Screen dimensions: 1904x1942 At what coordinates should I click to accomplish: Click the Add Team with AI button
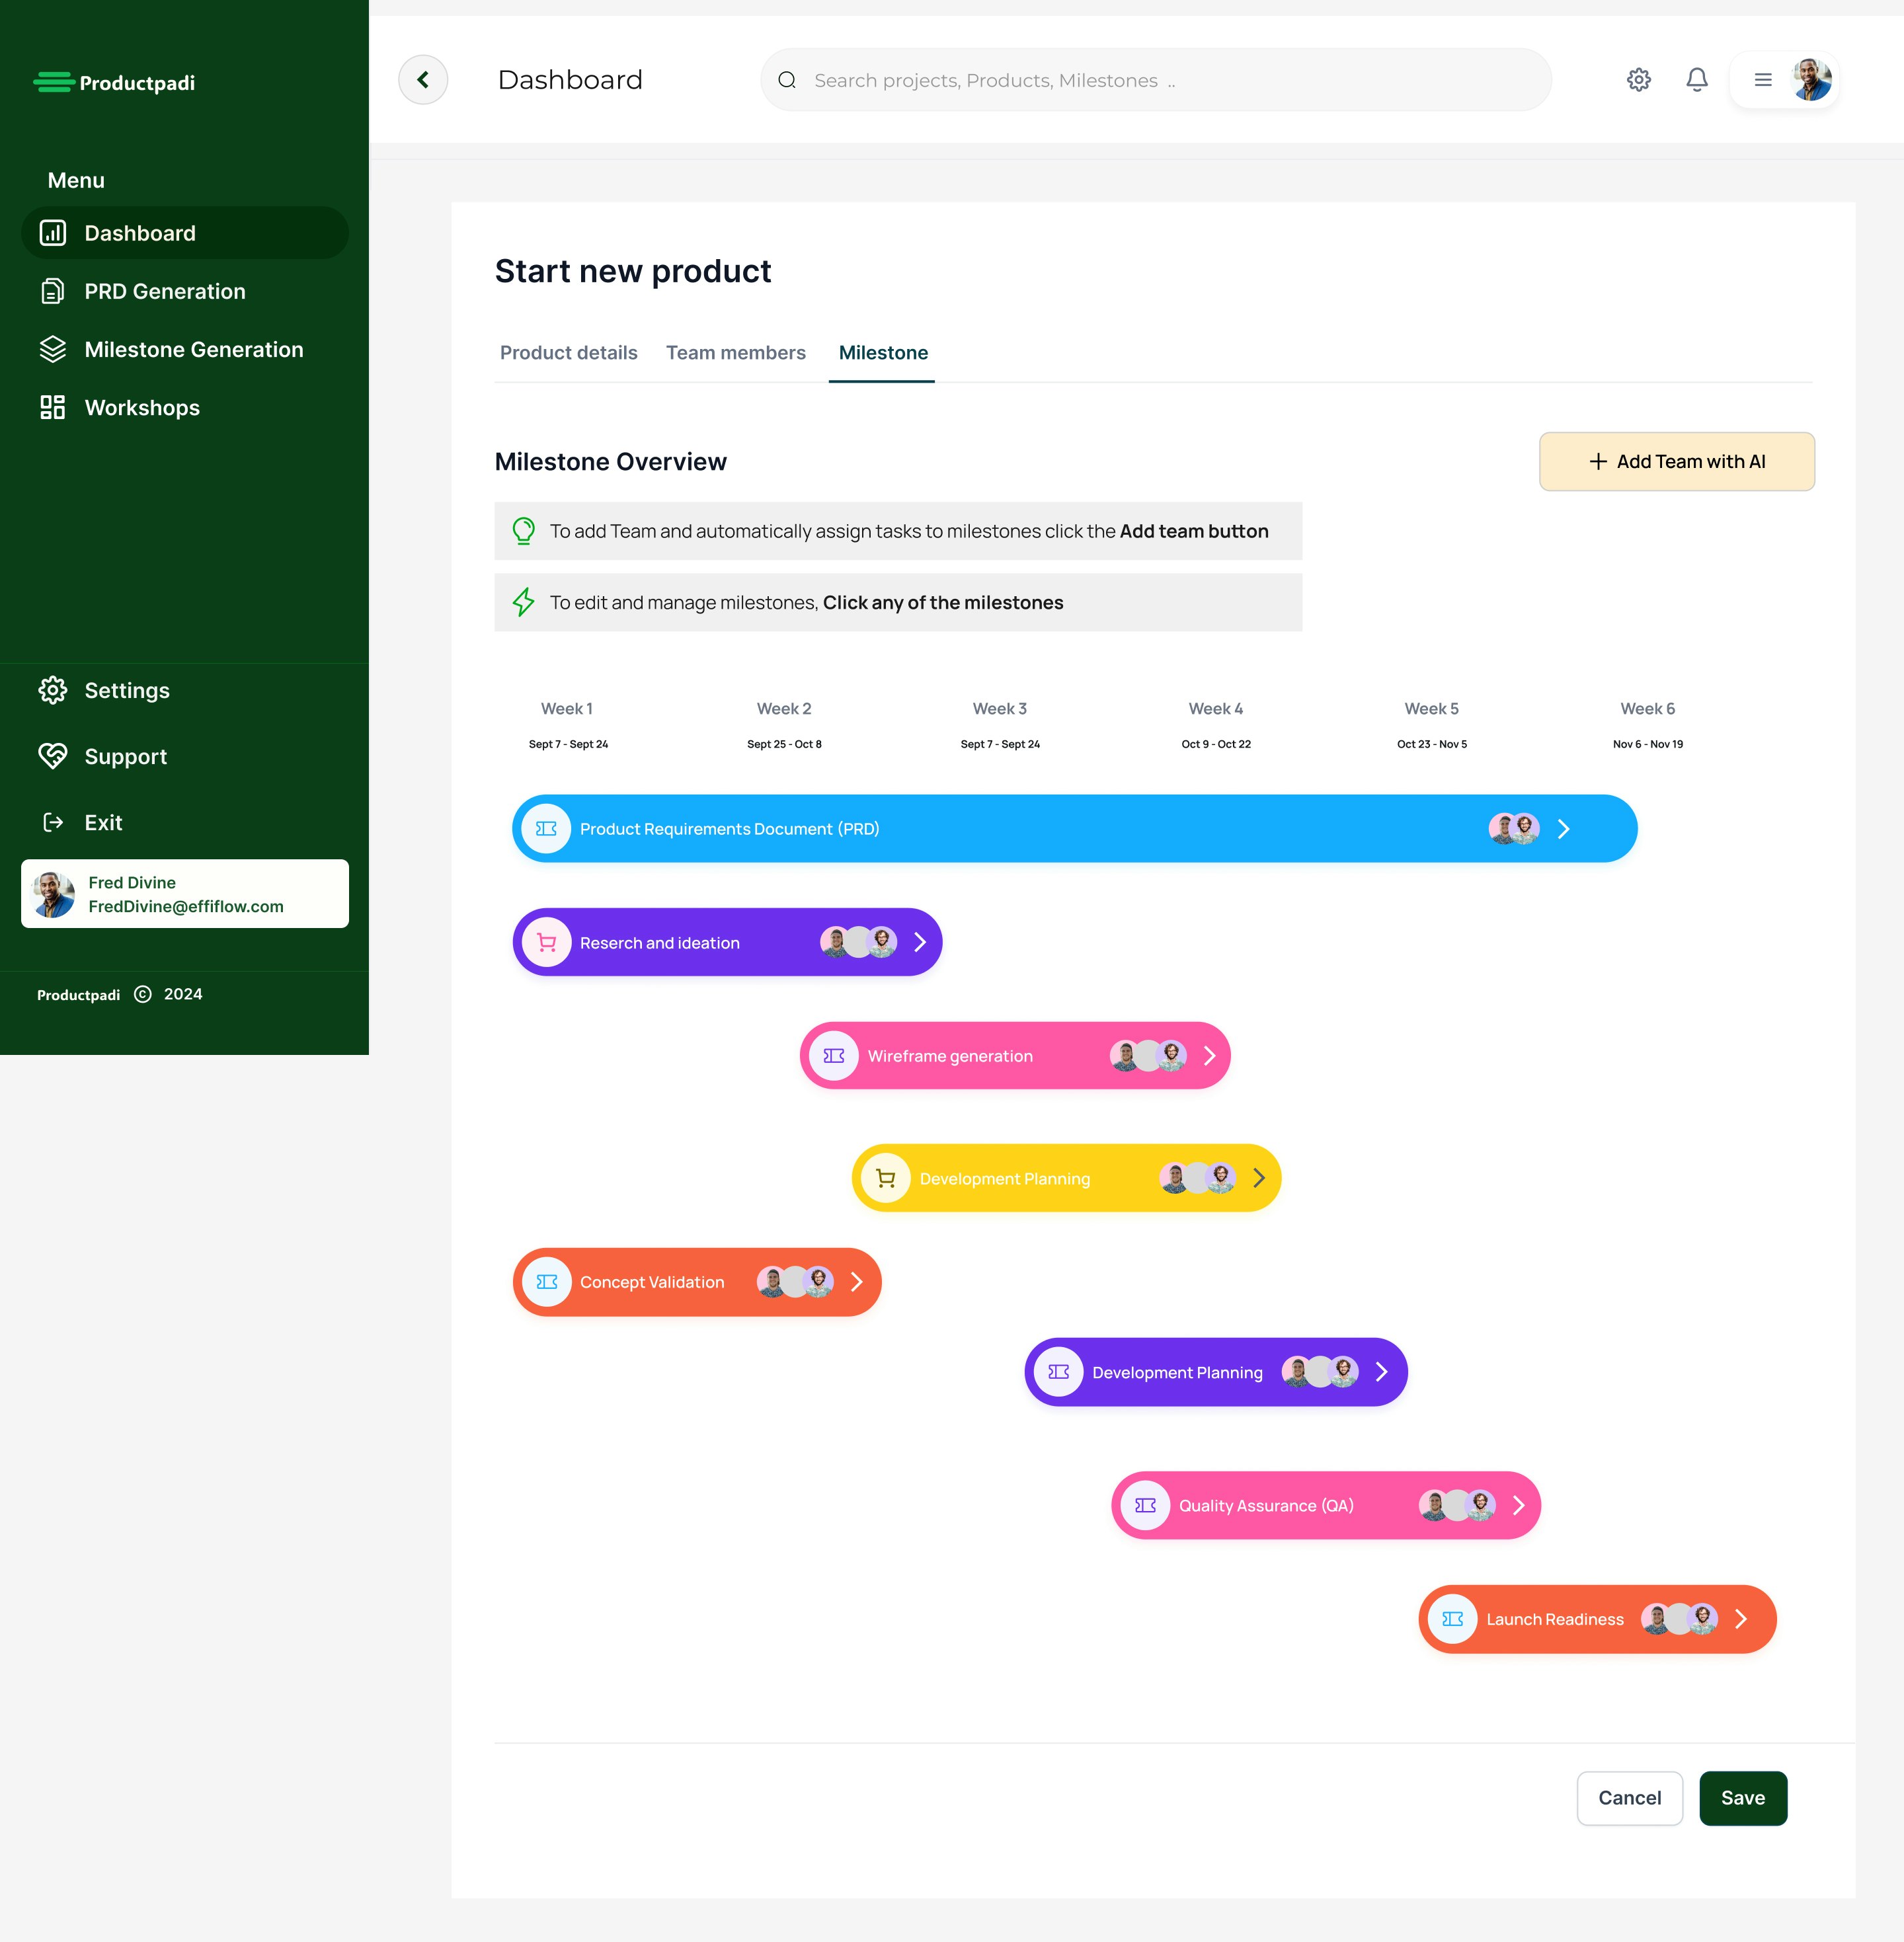[x=1676, y=461]
